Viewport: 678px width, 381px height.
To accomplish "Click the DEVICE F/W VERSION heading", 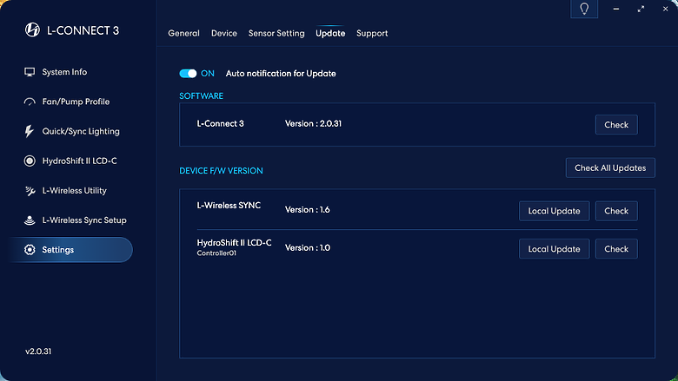I will [x=221, y=170].
